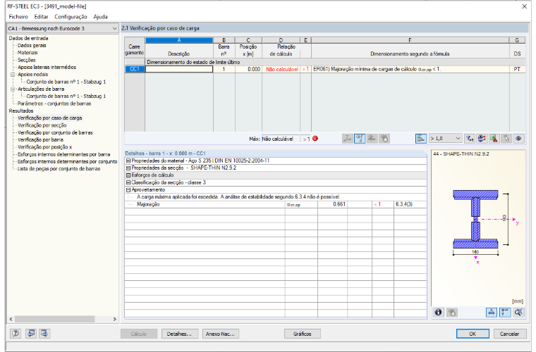Screen dimensions: 536x352
Task: Expand 'Esforços de cálculo' row
Action: [128, 175]
